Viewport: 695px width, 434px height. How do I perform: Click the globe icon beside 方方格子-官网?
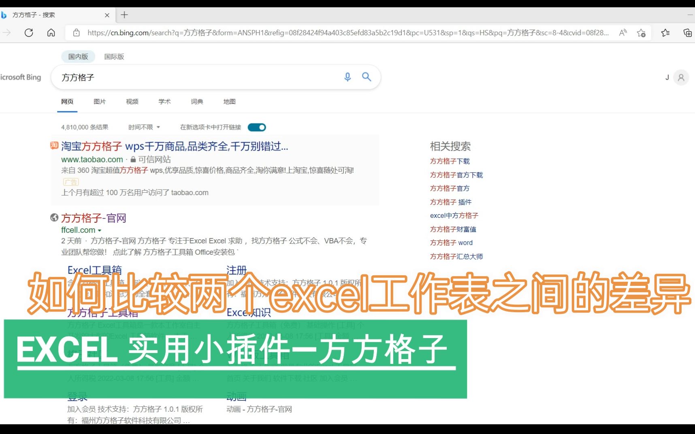coord(54,217)
